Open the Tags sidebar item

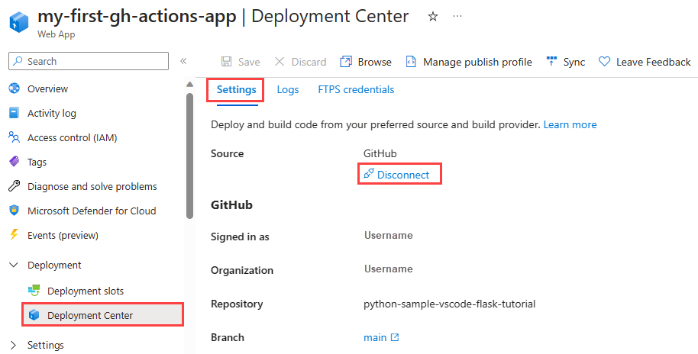coord(37,162)
